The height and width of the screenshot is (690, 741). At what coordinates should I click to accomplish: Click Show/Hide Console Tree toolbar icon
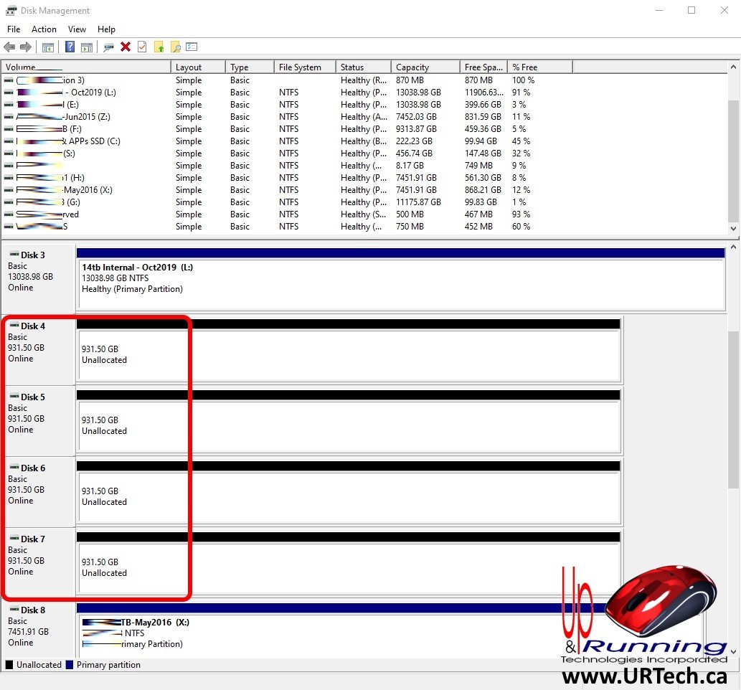[48, 47]
